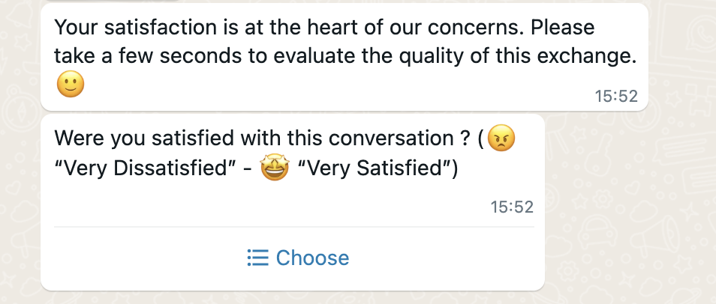The width and height of the screenshot is (716, 304).
Task: Click the word "Choose" in blue
Action: 312,258
